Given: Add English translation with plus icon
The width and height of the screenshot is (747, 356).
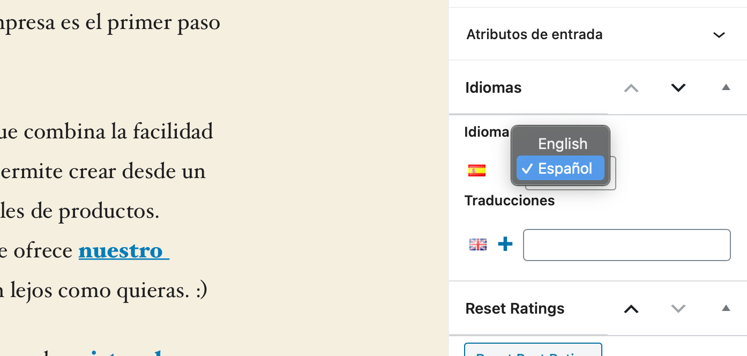Looking at the screenshot, I should pos(505,244).
